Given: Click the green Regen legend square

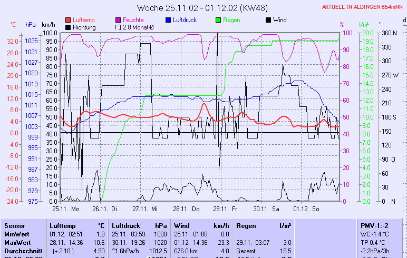Looking at the screenshot, I should [218, 20].
